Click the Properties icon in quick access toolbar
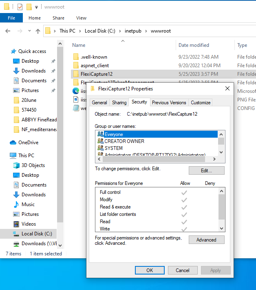 20,7
